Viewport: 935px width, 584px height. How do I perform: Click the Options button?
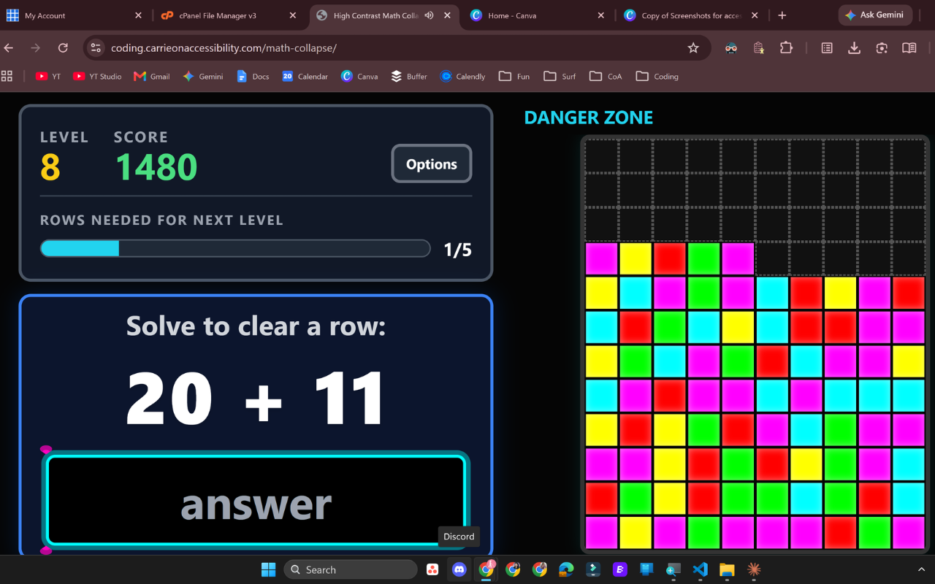point(432,164)
